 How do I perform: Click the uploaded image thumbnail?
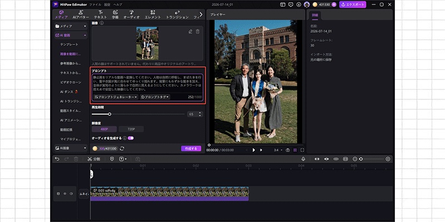click(147, 43)
